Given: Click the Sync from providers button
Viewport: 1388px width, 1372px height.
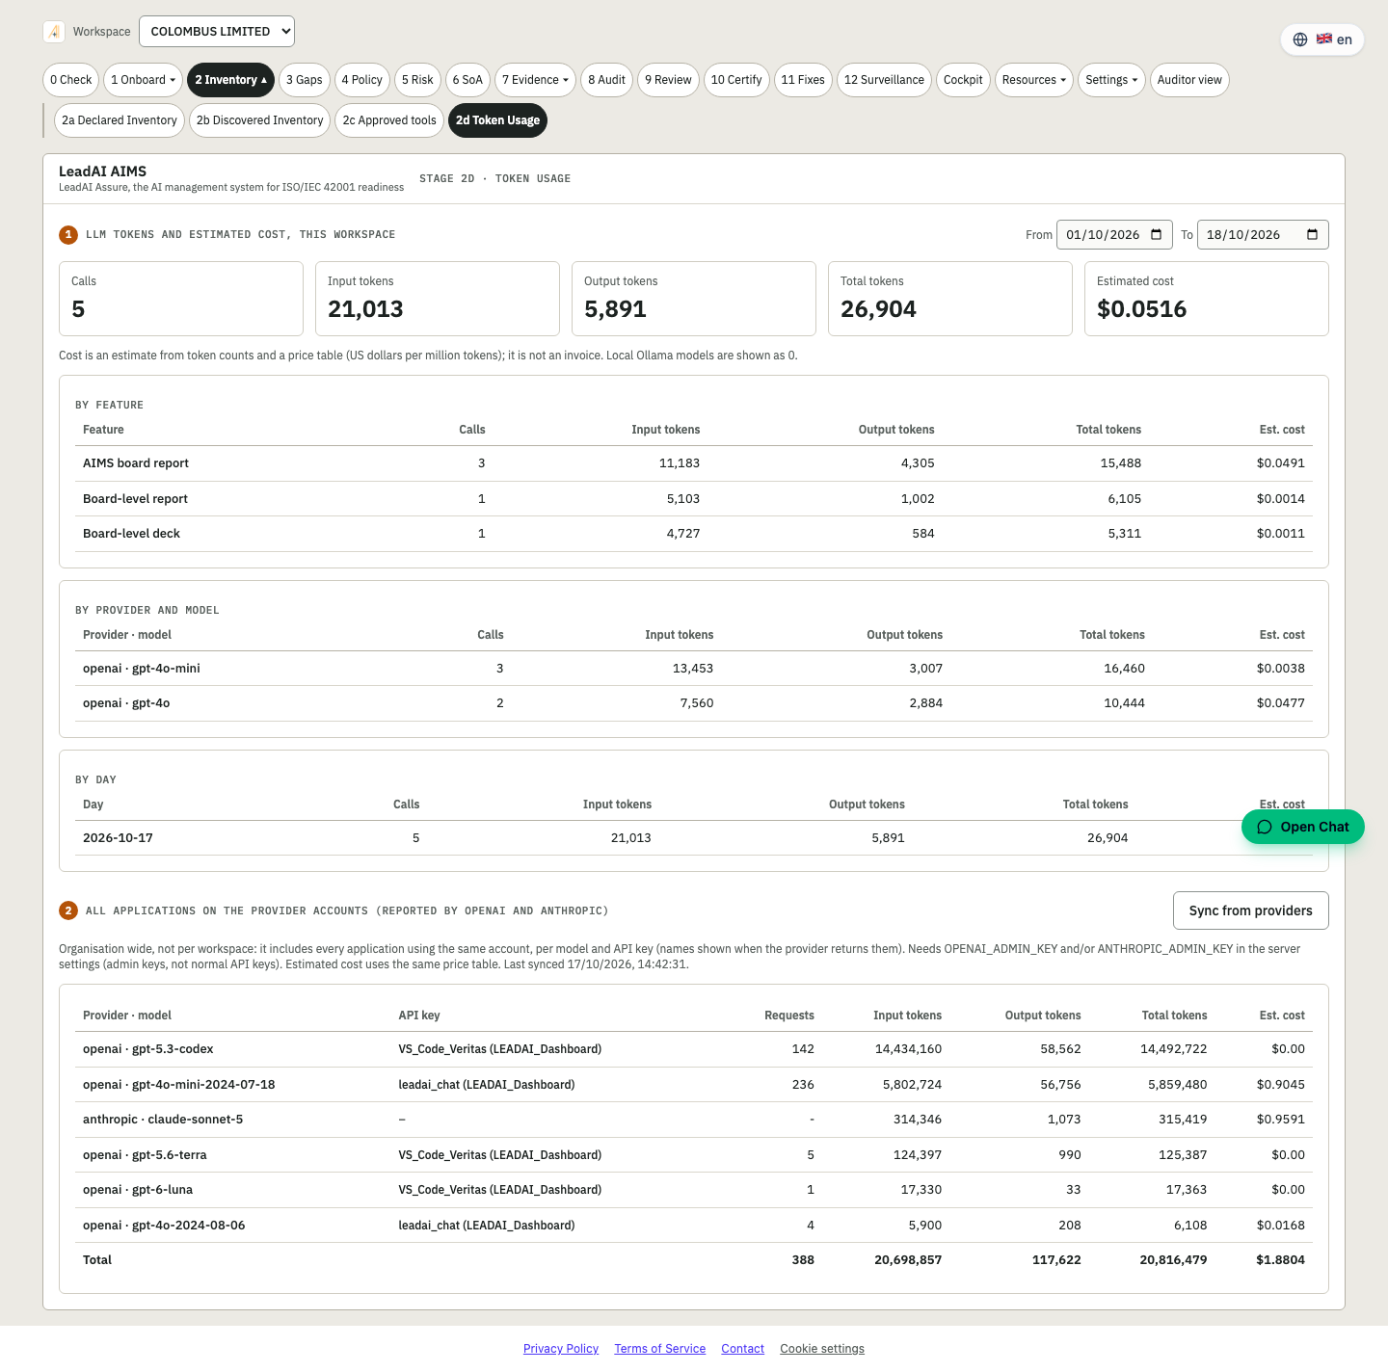Looking at the screenshot, I should [x=1251, y=910].
